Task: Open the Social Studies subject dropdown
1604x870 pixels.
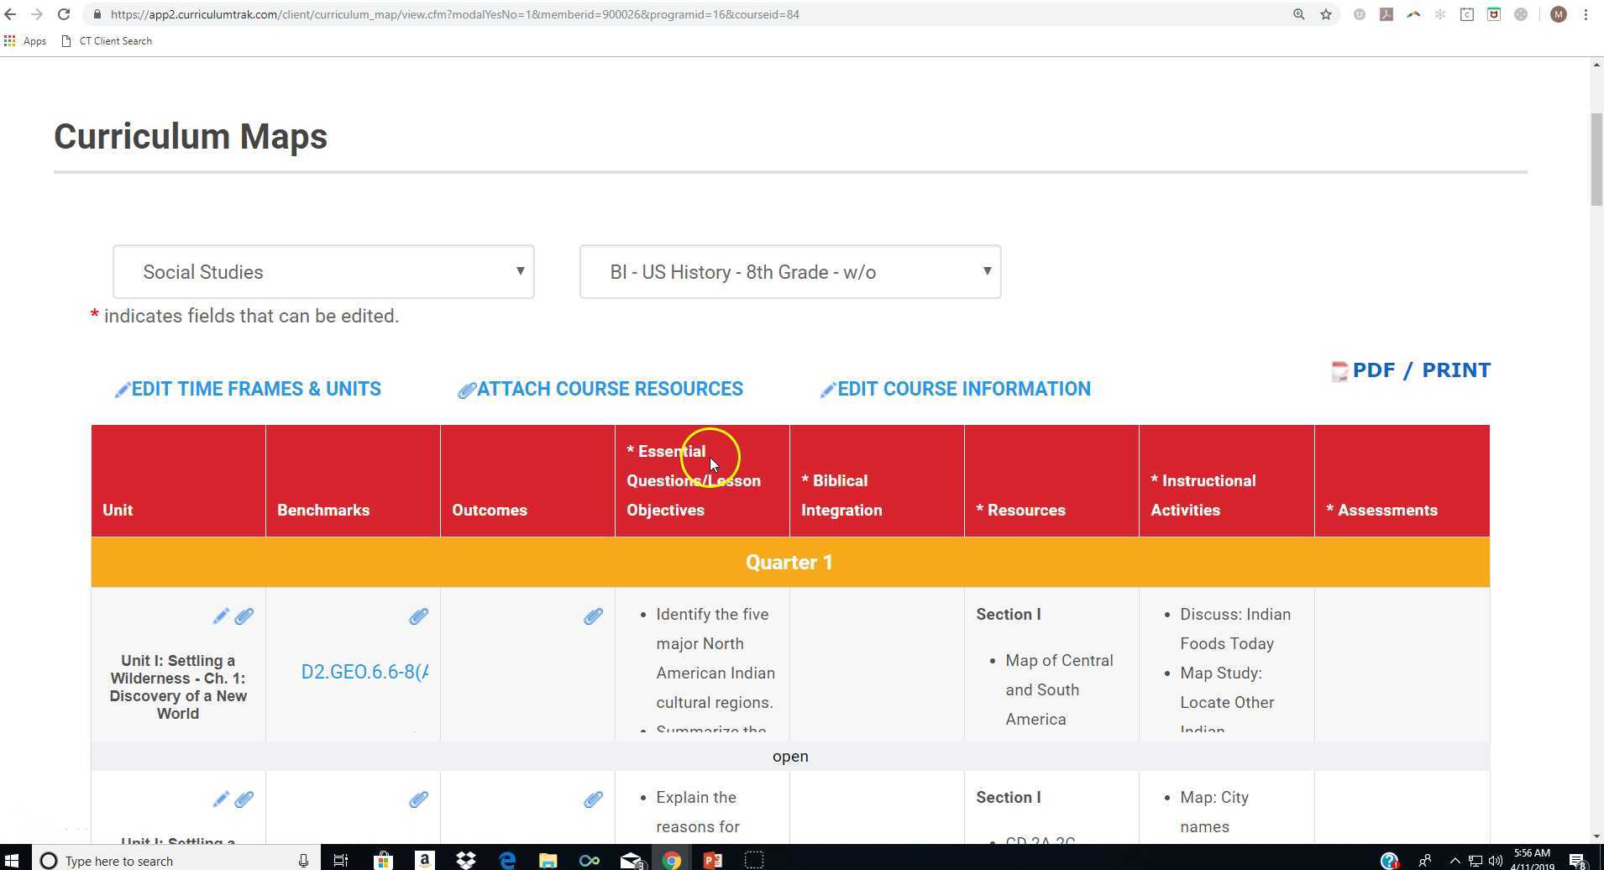Action: pyautogui.click(x=323, y=272)
